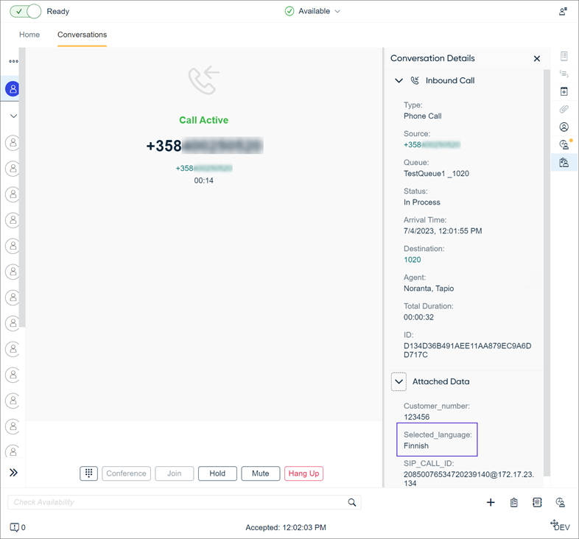Open the calendar-plus icon in right sidebar
Viewport: 579px width, 539px height.
[x=564, y=91]
